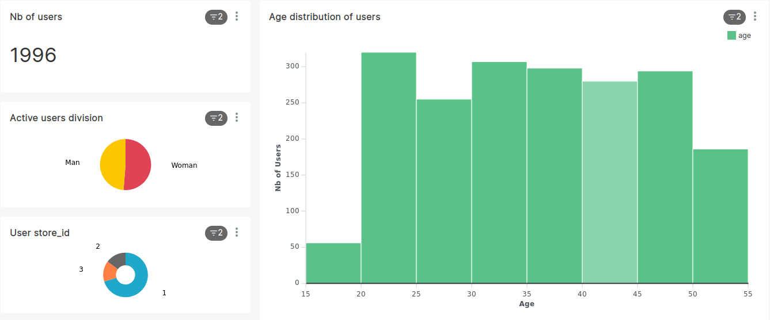Click the 1996 users count value
Viewport: 770px width, 320px height.
click(x=33, y=55)
